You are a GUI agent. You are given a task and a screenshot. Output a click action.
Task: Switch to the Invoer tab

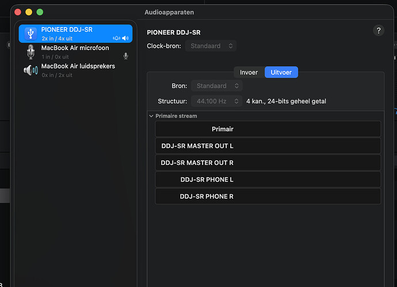[249, 72]
